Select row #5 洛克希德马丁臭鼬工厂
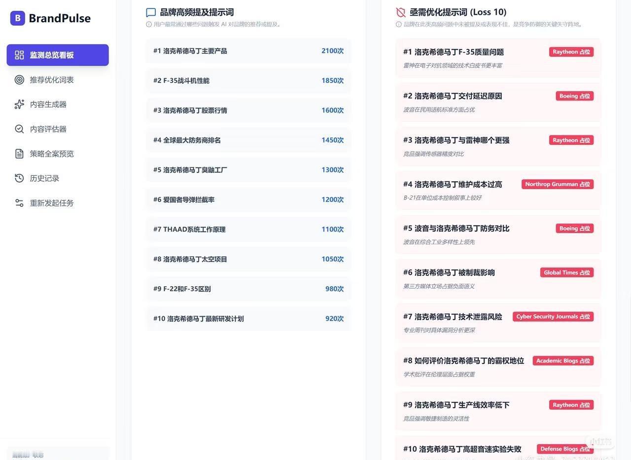This screenshot has width=631, height=460. coord(248,170)
